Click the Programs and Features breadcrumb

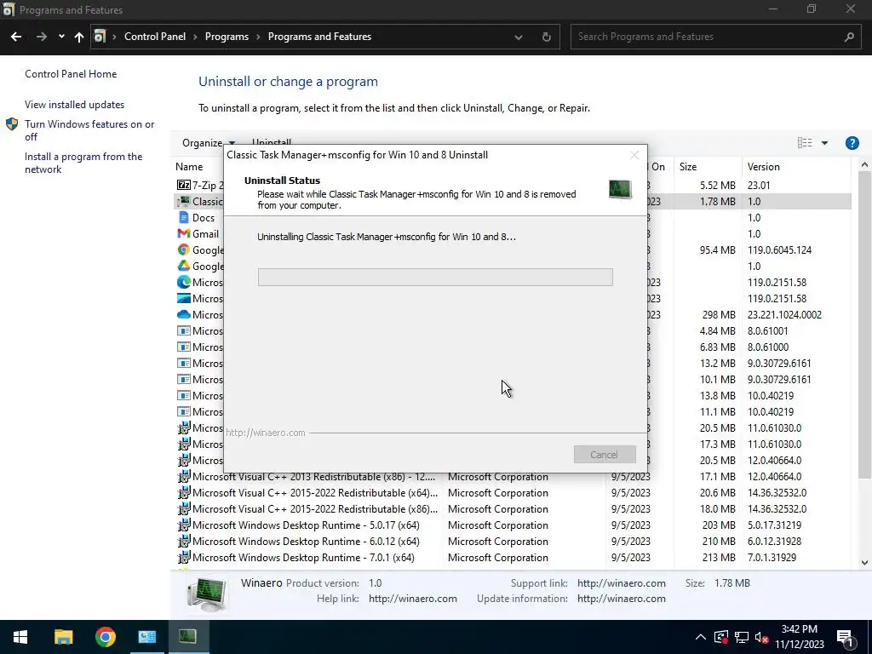coord(319,37)
